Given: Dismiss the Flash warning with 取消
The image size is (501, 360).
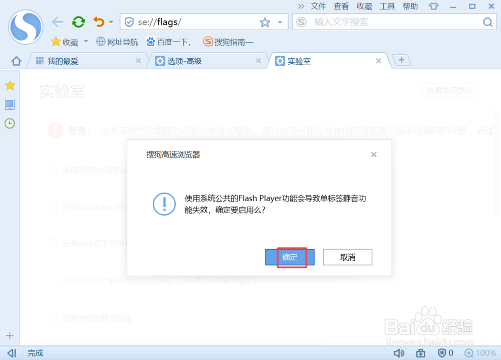Looking at the screenshot, I should click(x=347, y=257).
